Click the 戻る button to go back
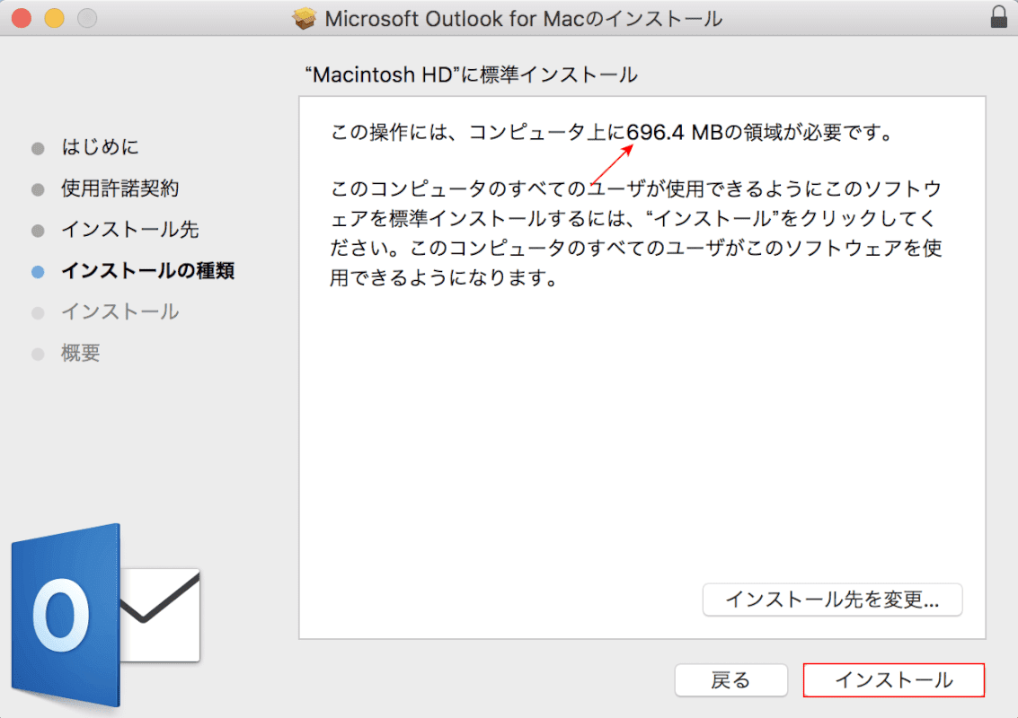Image resolution: width=1018 pixels, height=718 pixels. (x=731, y=679)
